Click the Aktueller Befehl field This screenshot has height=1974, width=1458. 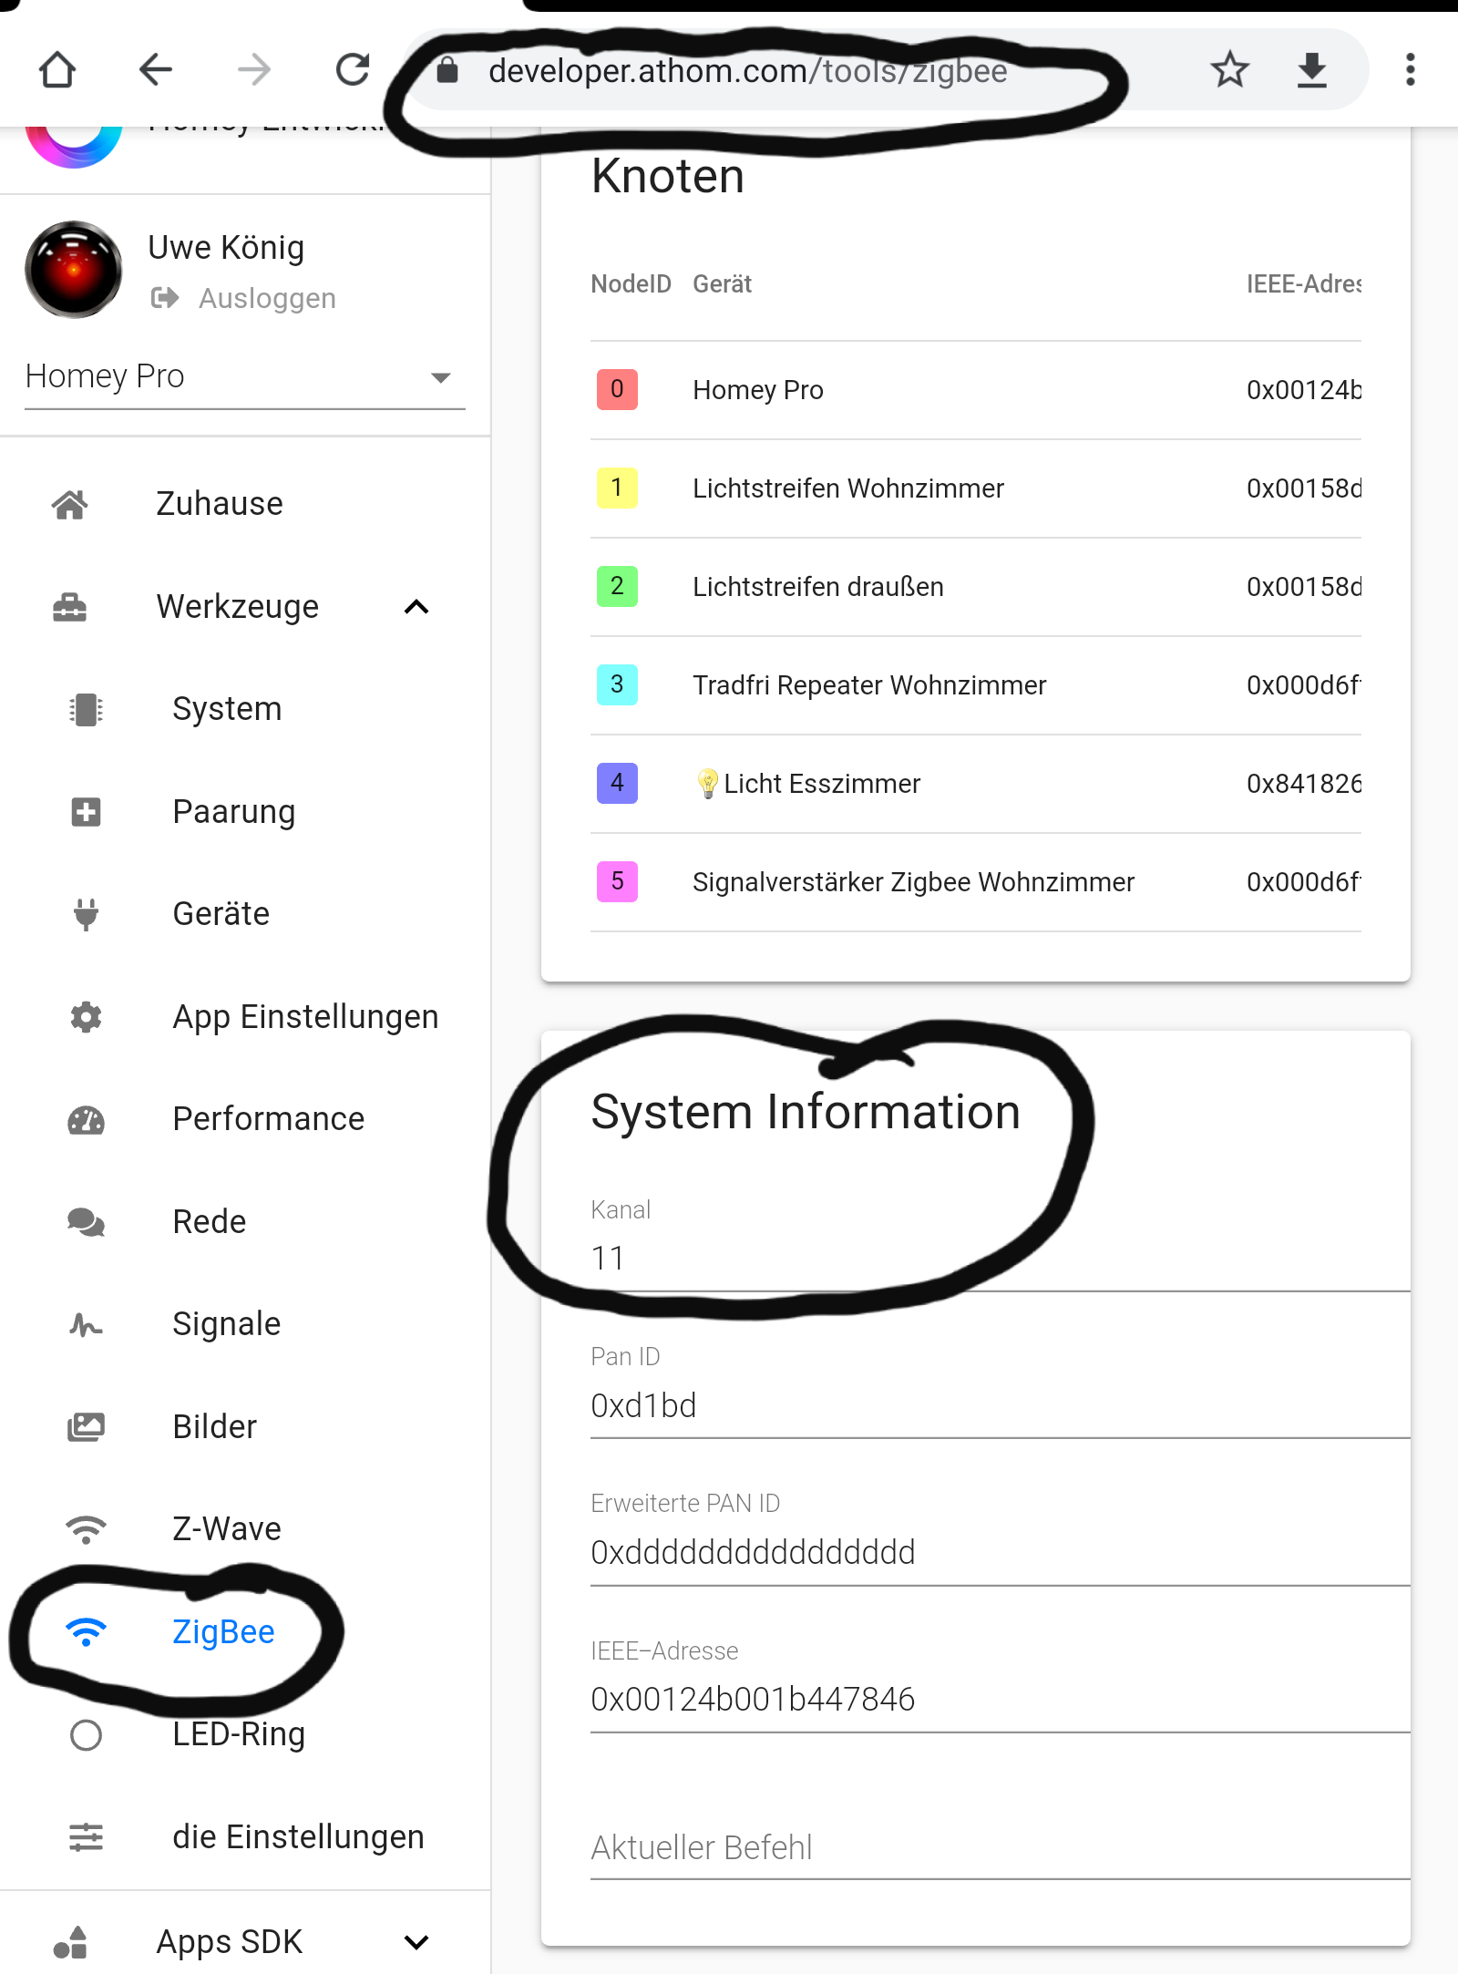coord(1001,1847)
